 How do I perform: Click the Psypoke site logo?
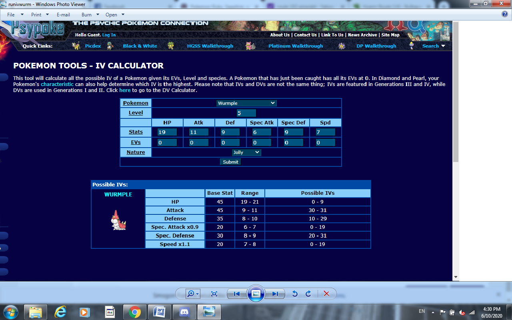point(36,29)
